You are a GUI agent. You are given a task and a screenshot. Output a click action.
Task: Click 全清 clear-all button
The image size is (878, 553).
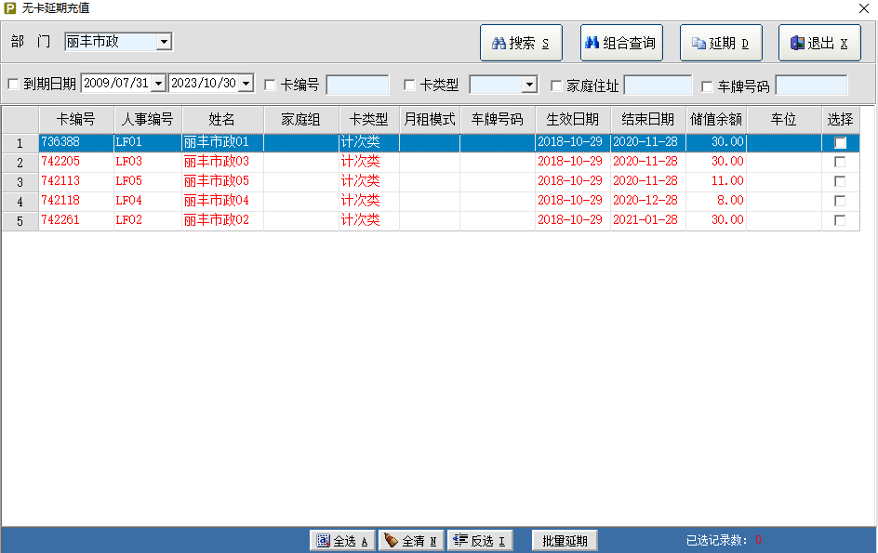pos(411,541)
